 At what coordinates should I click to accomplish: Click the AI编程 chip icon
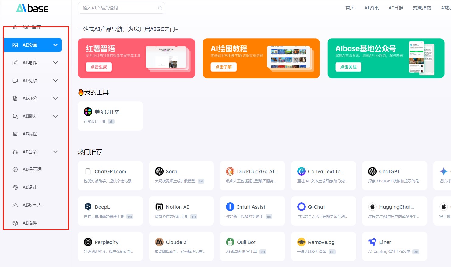tap(15, 134)
